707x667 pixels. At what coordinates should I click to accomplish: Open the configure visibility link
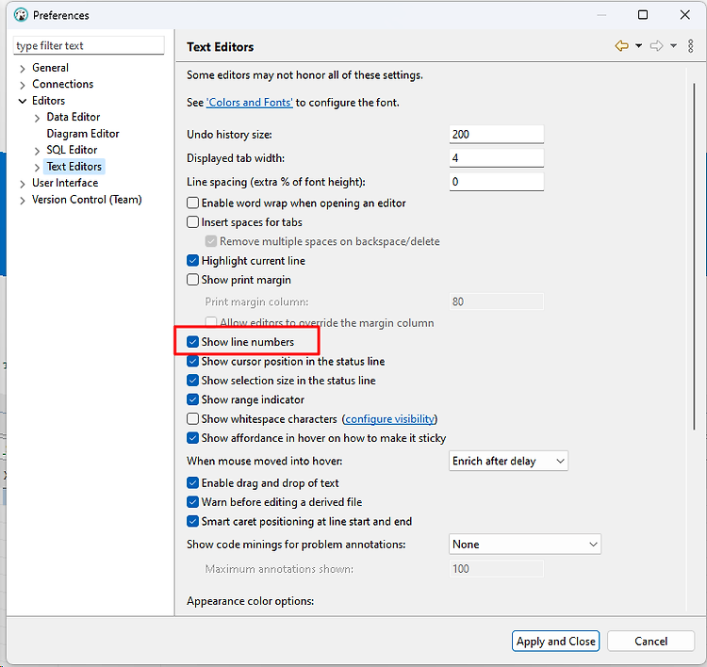coord(389,419)
